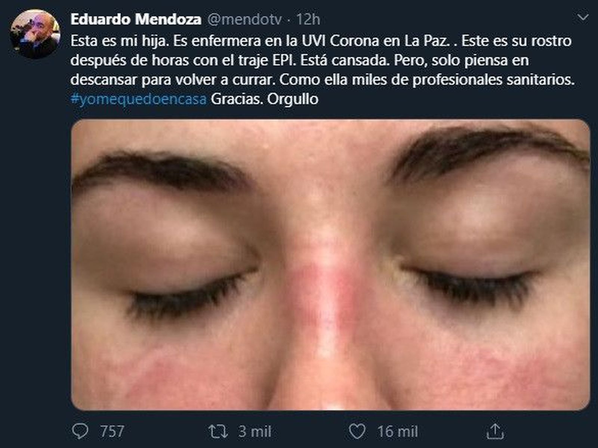Click 'Gracias. Orgullo' text after the hashtag
Image resolution: width=598 pixels, height=448 pixels.
pos(264,99)
